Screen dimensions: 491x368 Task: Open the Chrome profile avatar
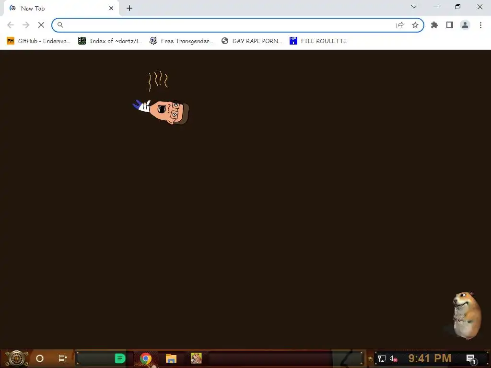point(465,25)
